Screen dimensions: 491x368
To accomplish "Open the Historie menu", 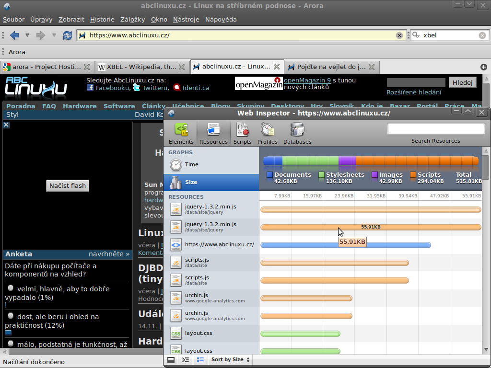I will (103, 19).
